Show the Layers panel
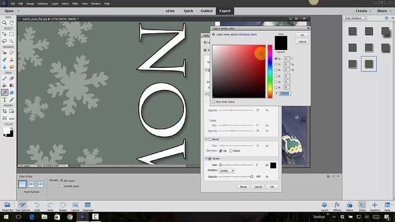 click(325, 207)
